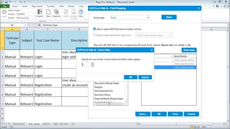Click the insert new worksheet tab icon
This screenshot has height=129, width=230.
point(73,124)
